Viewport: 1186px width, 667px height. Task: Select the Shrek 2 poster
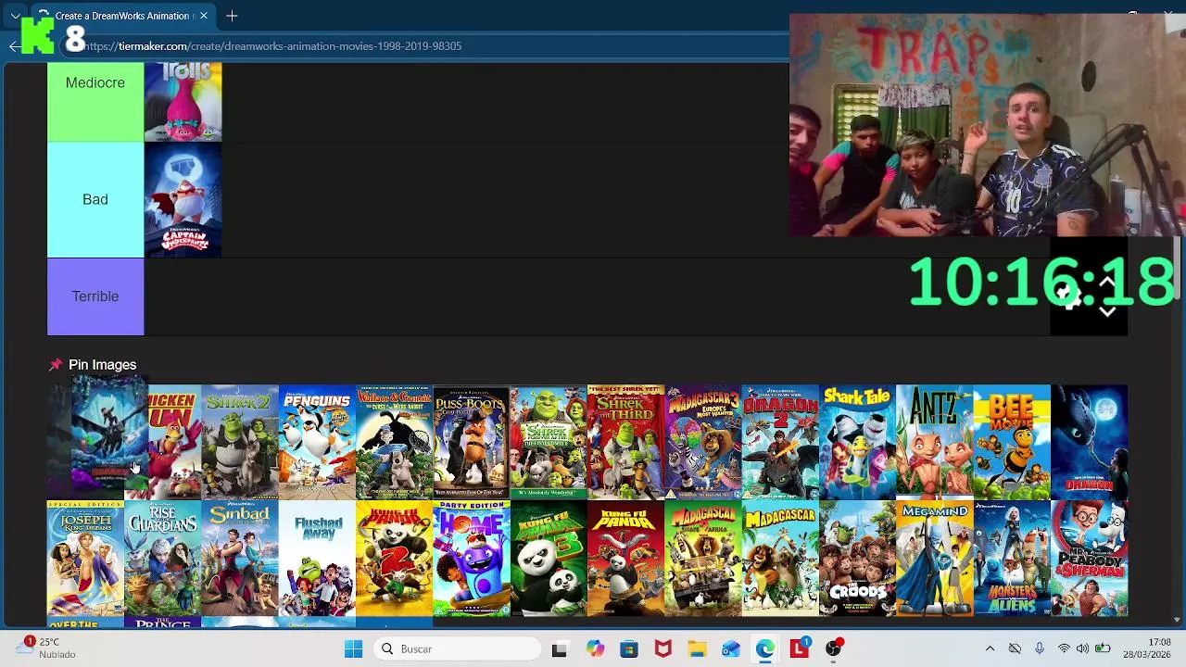240,442
